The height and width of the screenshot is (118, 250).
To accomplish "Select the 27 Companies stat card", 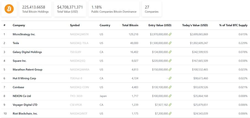I will pos(152,9).
